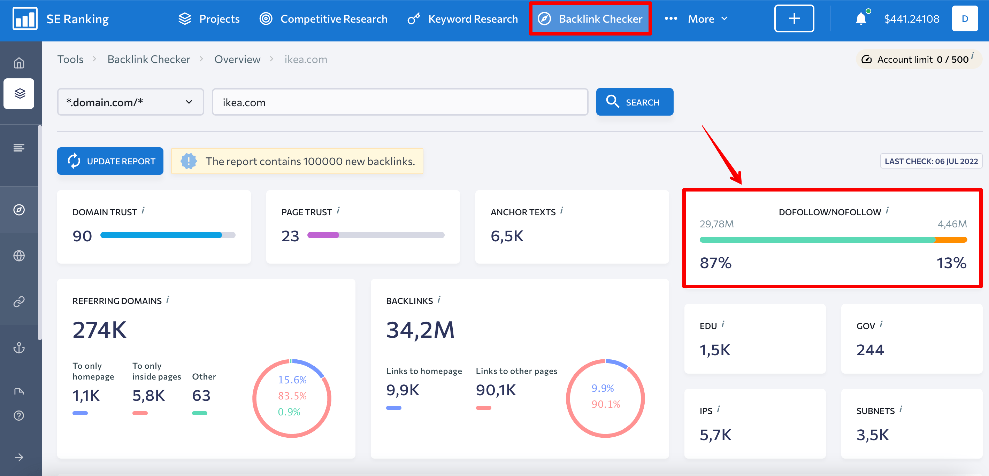Screen dimensions: 989x476
Task: Click the share arrow icon in sidebar
Action: coord(19,392)
